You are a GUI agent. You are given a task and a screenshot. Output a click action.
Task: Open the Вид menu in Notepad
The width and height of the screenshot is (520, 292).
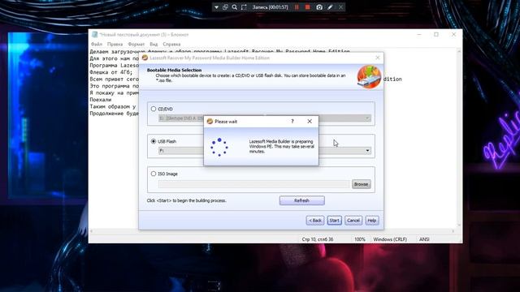154,44
